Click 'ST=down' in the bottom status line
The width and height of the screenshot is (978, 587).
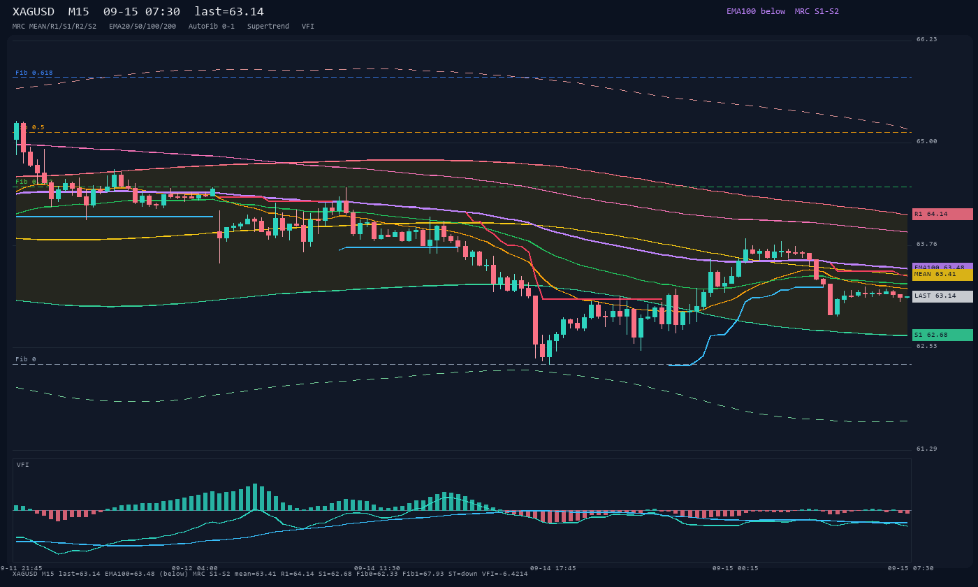coord(463,574)
